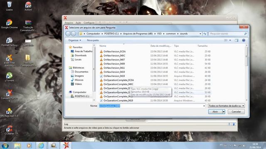Click the Forward navigation arrow in the dialog

(x=73, y=34)
